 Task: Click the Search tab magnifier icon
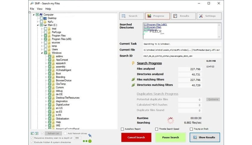(123, 16)
